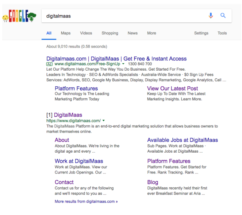The image size is (242, 215).
Task: Click text DigitalMaas recently held their first
Action: point(177,188)
